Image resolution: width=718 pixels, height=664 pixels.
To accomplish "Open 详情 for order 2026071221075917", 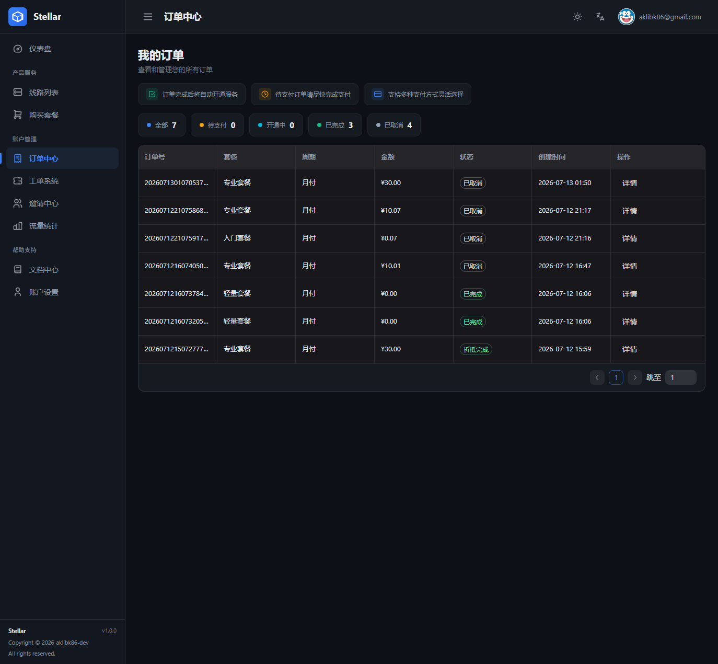I will (x=630, y=238).
